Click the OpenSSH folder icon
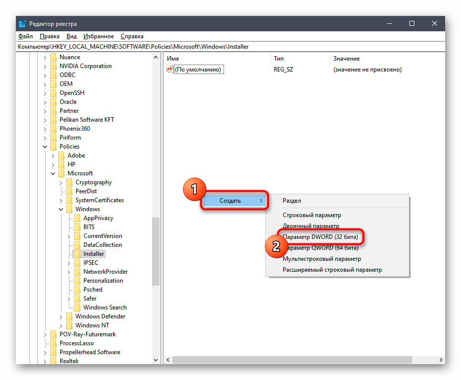The width and height of the screenshot is (461, 380). click(x=54, y=93)
